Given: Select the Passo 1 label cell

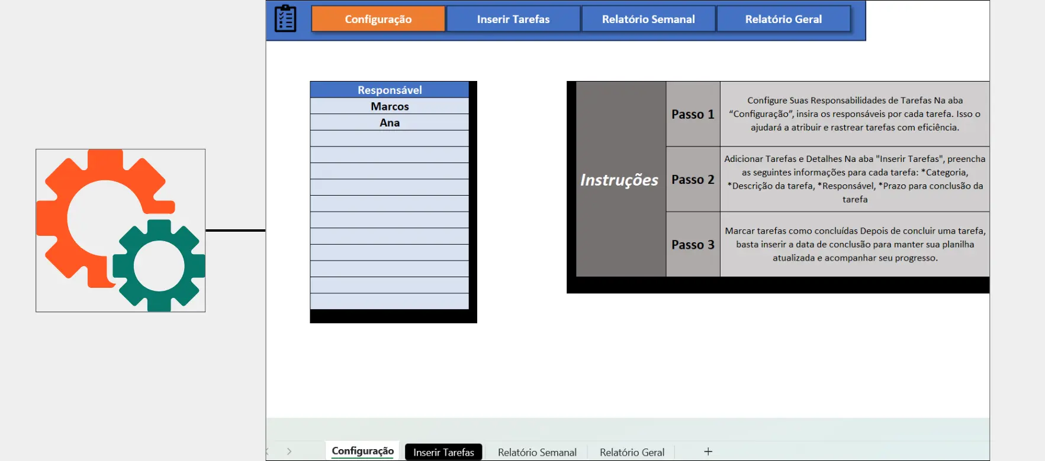Looking at the screenshot, I should click(693, 114).
